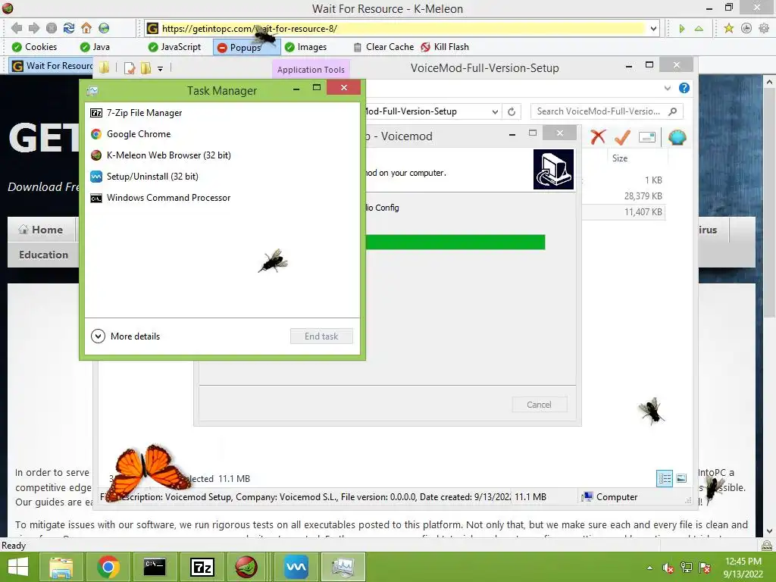Click Cancel in Voicemod setup
This screenshot has height=582, width=776.
pyautogui.click(x=539, y=405)
